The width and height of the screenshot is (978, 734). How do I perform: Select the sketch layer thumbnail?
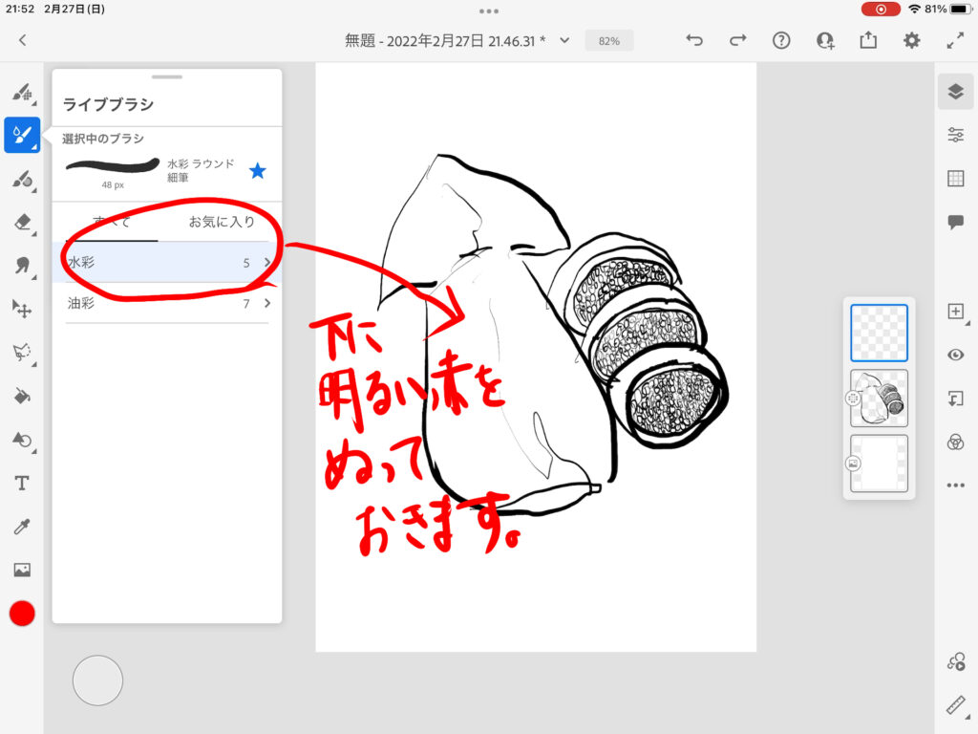pyautogui.click(x=879, y=398)
